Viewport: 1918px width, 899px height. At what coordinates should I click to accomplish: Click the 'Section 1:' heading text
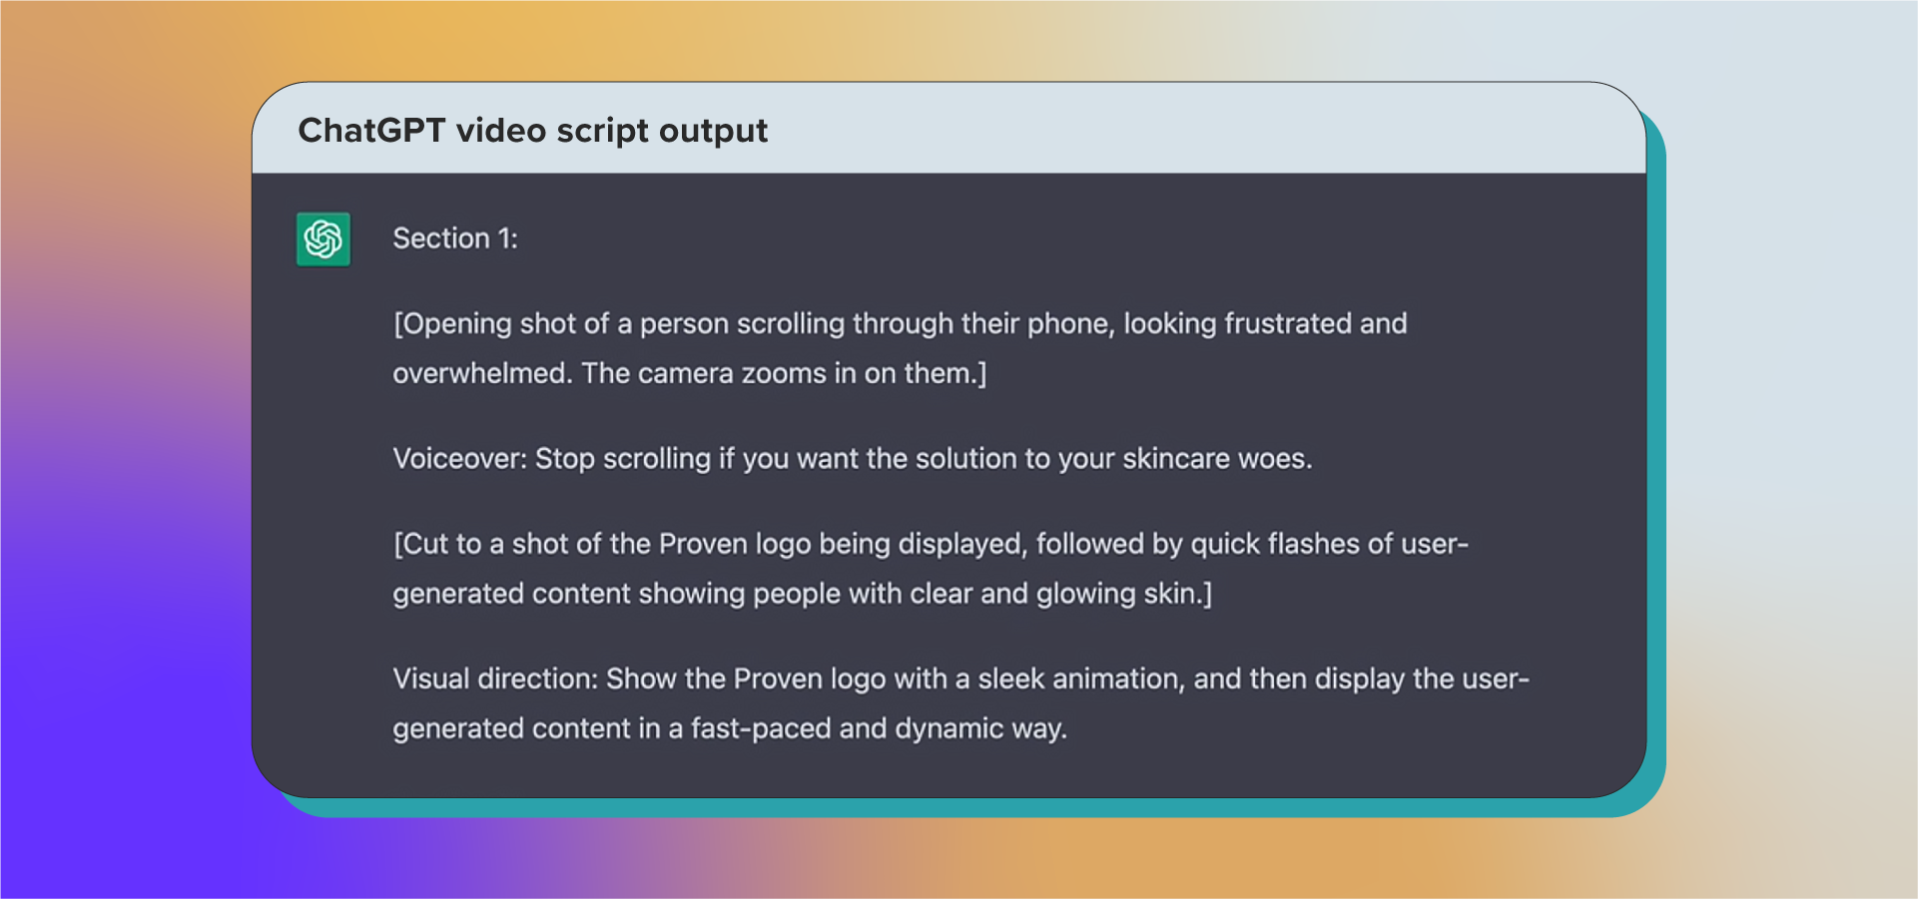pyautogui.click(x=455, y=238)
